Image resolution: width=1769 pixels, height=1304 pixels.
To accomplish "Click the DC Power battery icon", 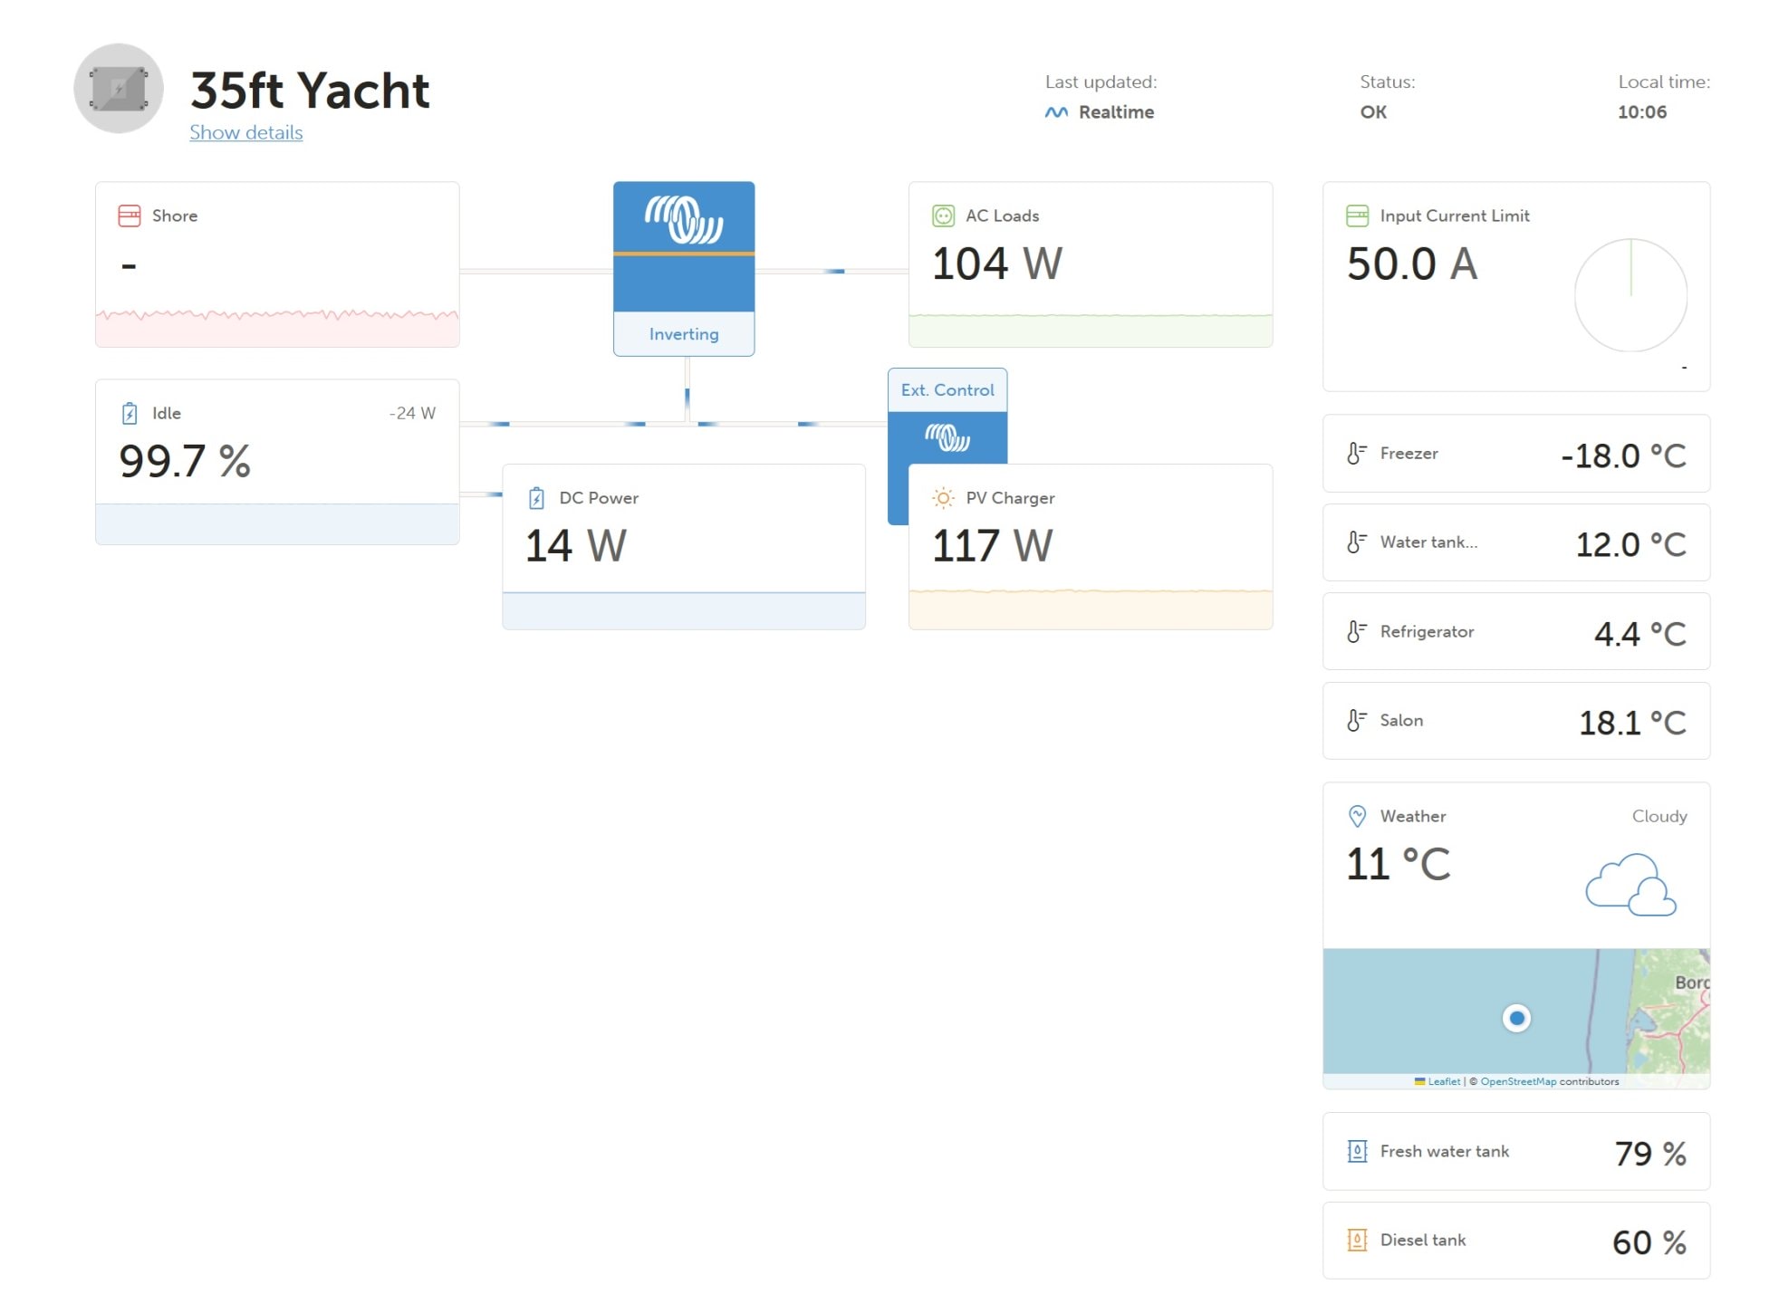I will pyautogui.click(x=536, y=498).
